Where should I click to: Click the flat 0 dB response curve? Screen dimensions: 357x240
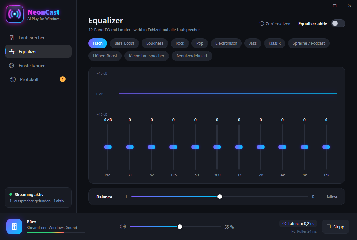228,94
